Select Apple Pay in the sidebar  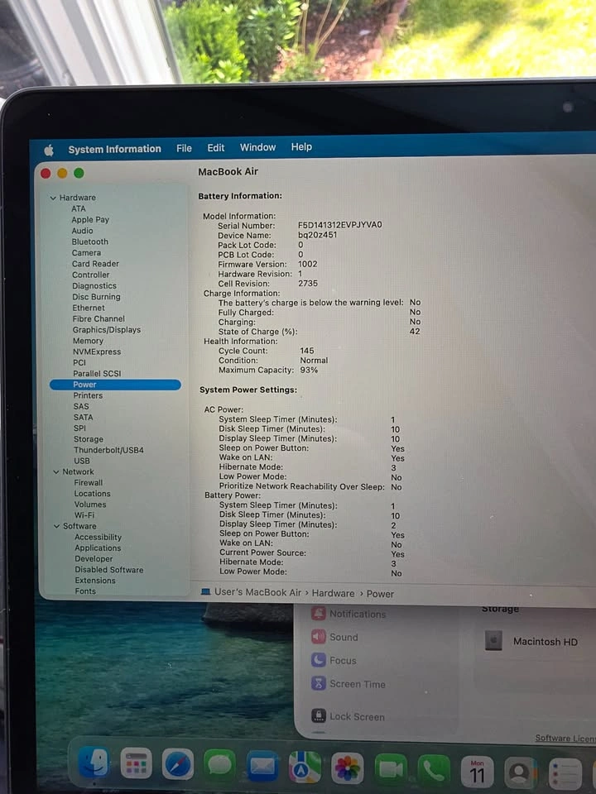pyautogui.click(x=90, y=220)
